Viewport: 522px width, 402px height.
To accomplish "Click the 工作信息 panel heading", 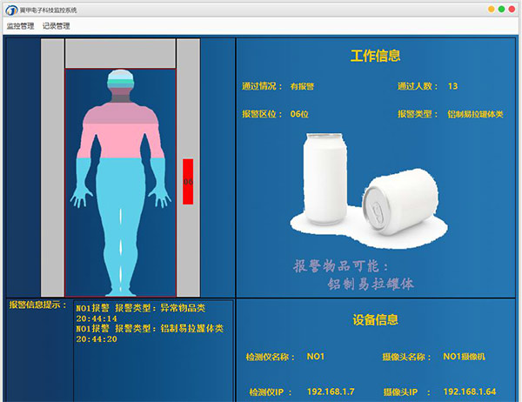I will pyautogui.click(x=375, y=56).
